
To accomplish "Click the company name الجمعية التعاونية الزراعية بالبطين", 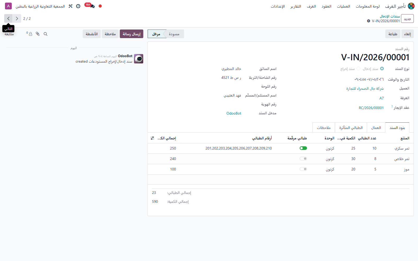I will [x=40, y=6].
